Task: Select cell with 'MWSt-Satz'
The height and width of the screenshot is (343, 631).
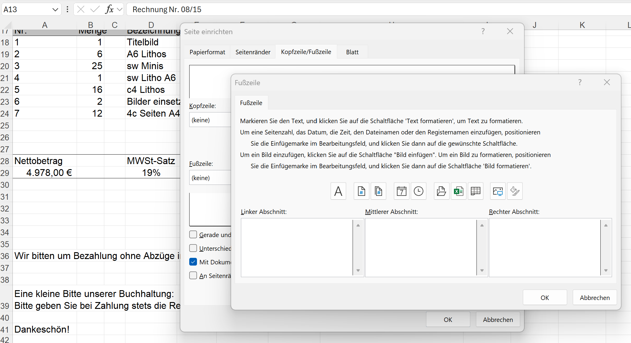Action: (151, 161)
